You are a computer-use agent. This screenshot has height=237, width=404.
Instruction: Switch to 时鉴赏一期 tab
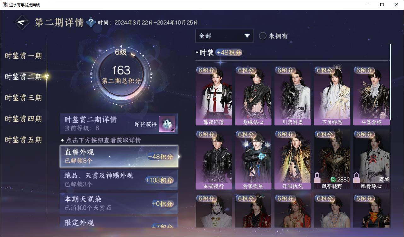tap(23, 56)
